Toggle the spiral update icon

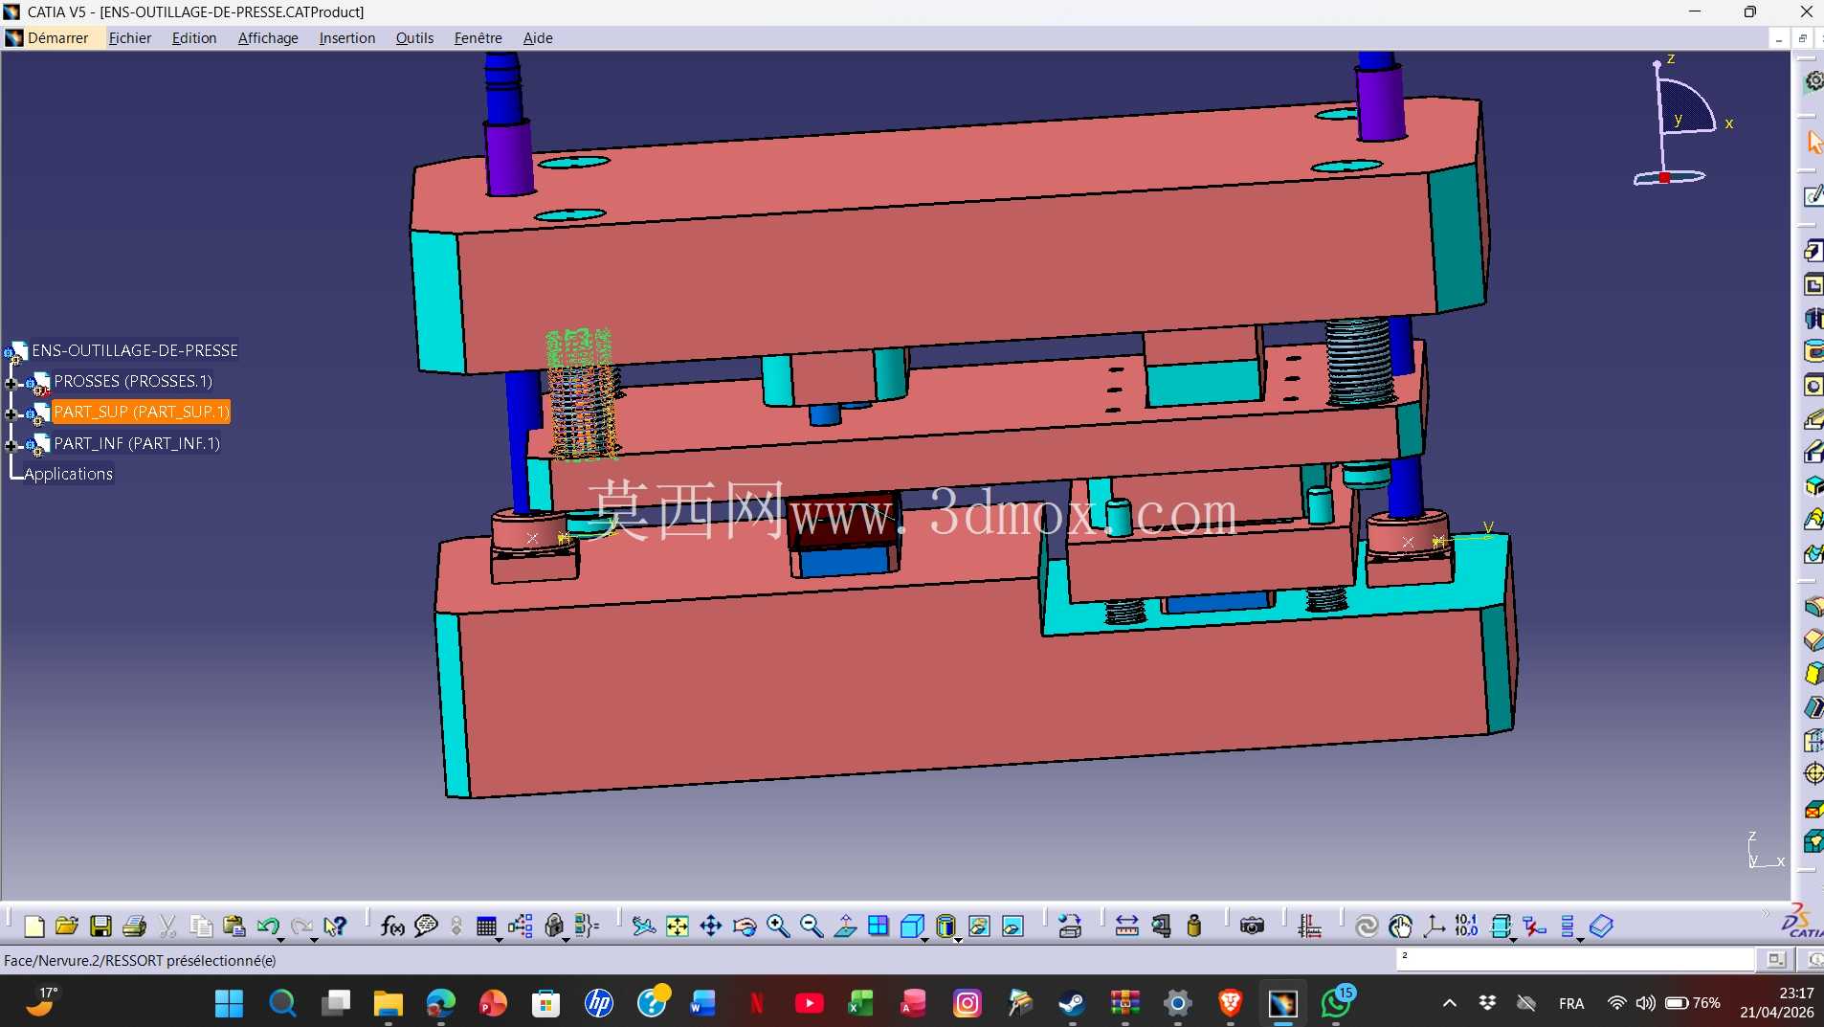(x=1367, y=926)
